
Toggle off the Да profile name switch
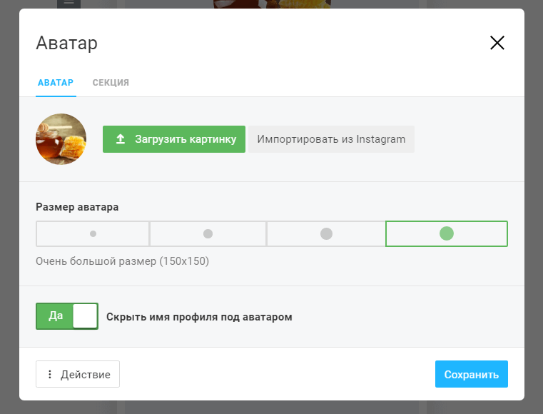[67, 316]
